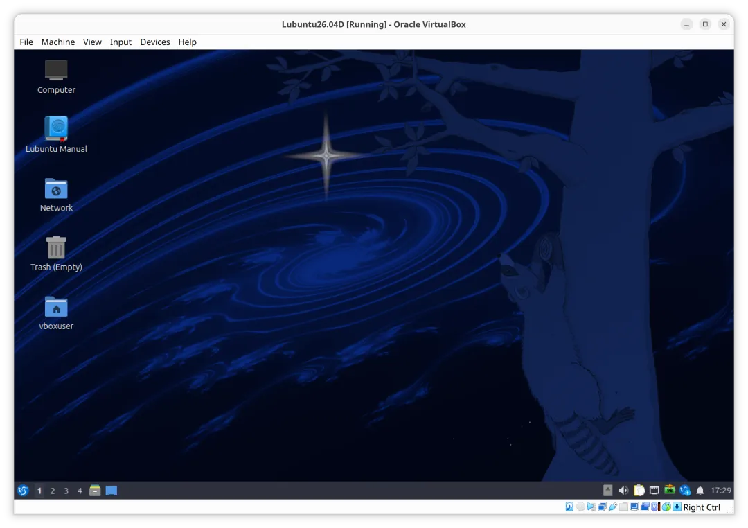Switch to workspace 1
The width and height of the screenshot is (748, 528).
pyautogui.click(x=39, y=491)
